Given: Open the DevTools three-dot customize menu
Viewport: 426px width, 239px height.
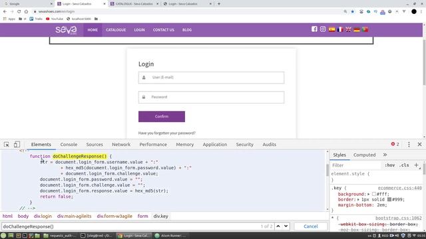Looking at the screenshot, I should [x=409, y=145].
